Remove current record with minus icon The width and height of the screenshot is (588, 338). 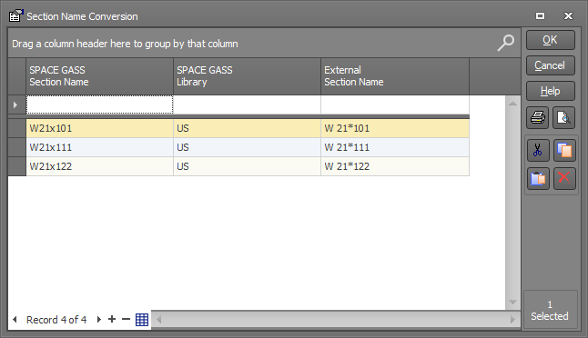coord(126,319)
